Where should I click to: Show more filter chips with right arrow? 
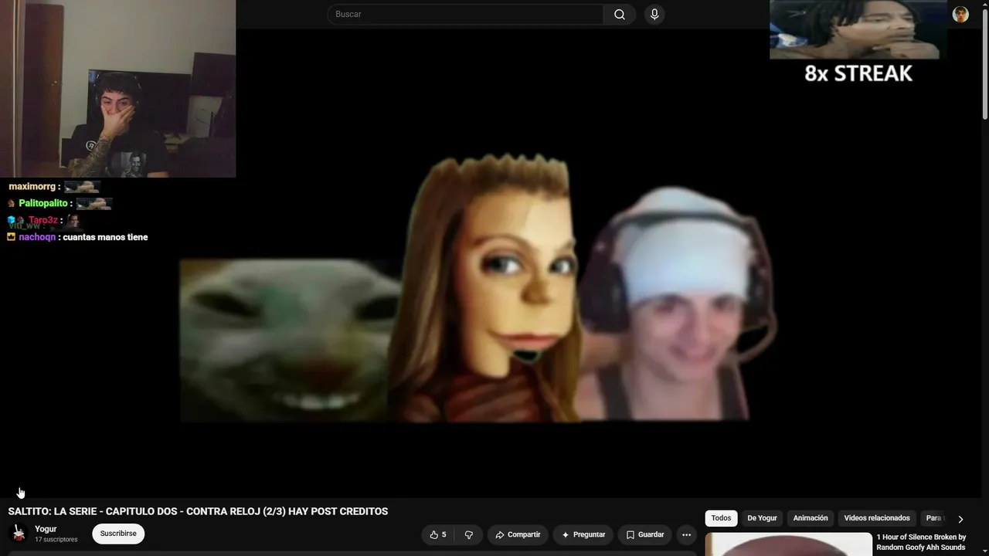tap(960, 519)
